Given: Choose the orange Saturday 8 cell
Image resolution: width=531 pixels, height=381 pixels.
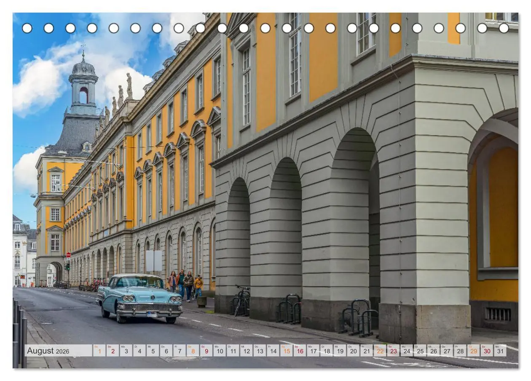Looking at the screenshot, I should click(193, 351).
